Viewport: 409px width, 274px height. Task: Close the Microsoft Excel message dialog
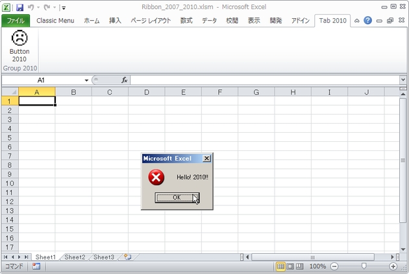[x=206, y=158]
